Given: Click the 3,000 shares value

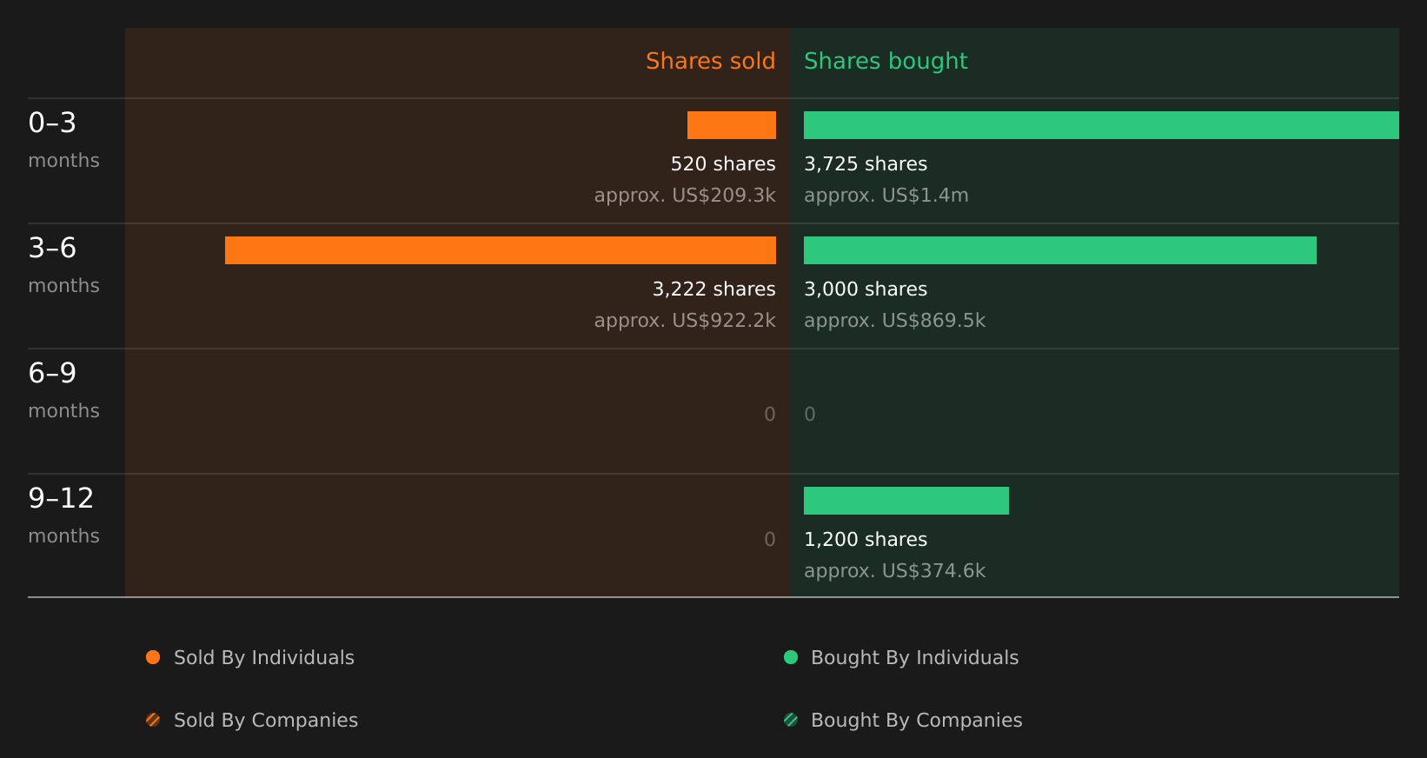Looking at the screenshot, I should (866, 289).
